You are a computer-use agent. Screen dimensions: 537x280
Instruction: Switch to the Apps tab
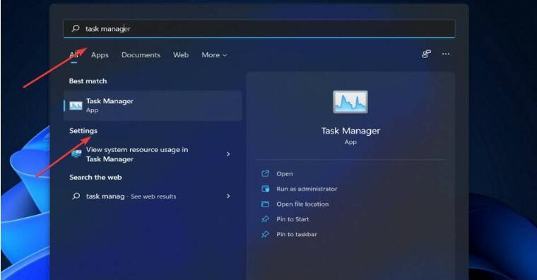point(100,55)
